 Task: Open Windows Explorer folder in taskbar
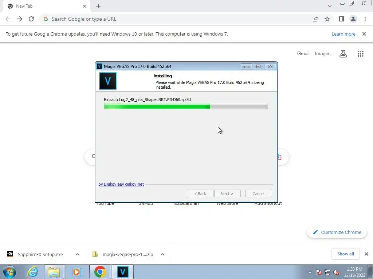54,272
